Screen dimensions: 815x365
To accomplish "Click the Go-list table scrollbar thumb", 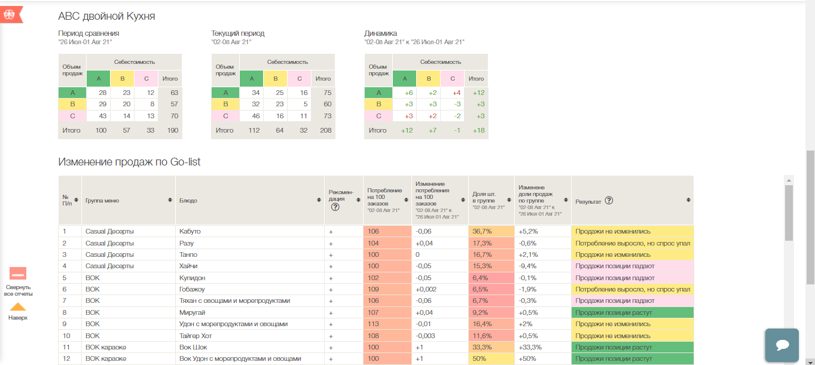I will 789,213.
